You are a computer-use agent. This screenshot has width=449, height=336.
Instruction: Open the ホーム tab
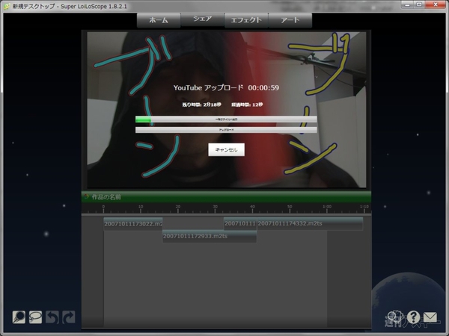click(159, 20)
